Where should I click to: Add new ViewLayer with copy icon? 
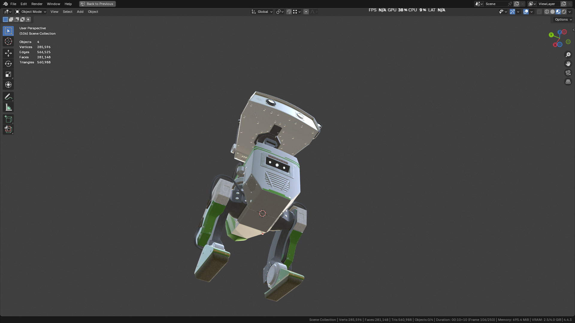click(x=564, y=4)
